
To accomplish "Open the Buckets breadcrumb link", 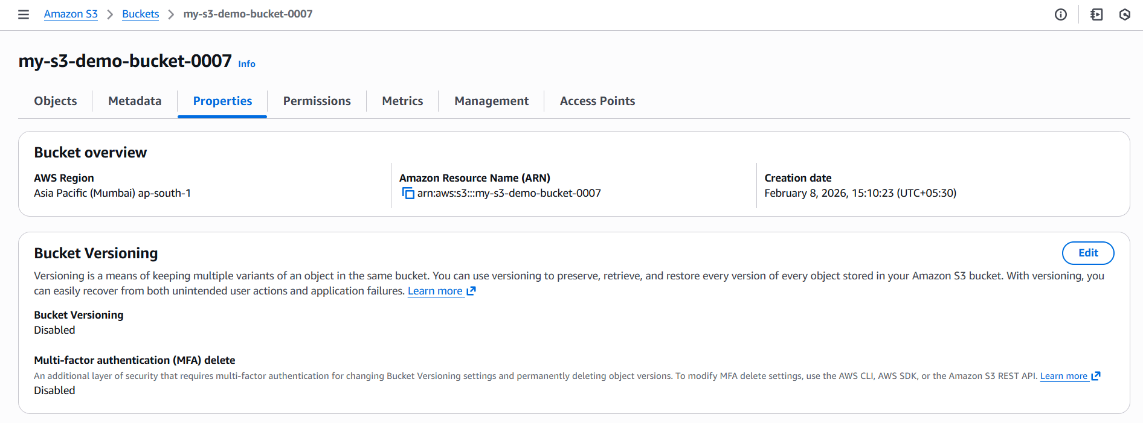I will [x=140, y=14].
